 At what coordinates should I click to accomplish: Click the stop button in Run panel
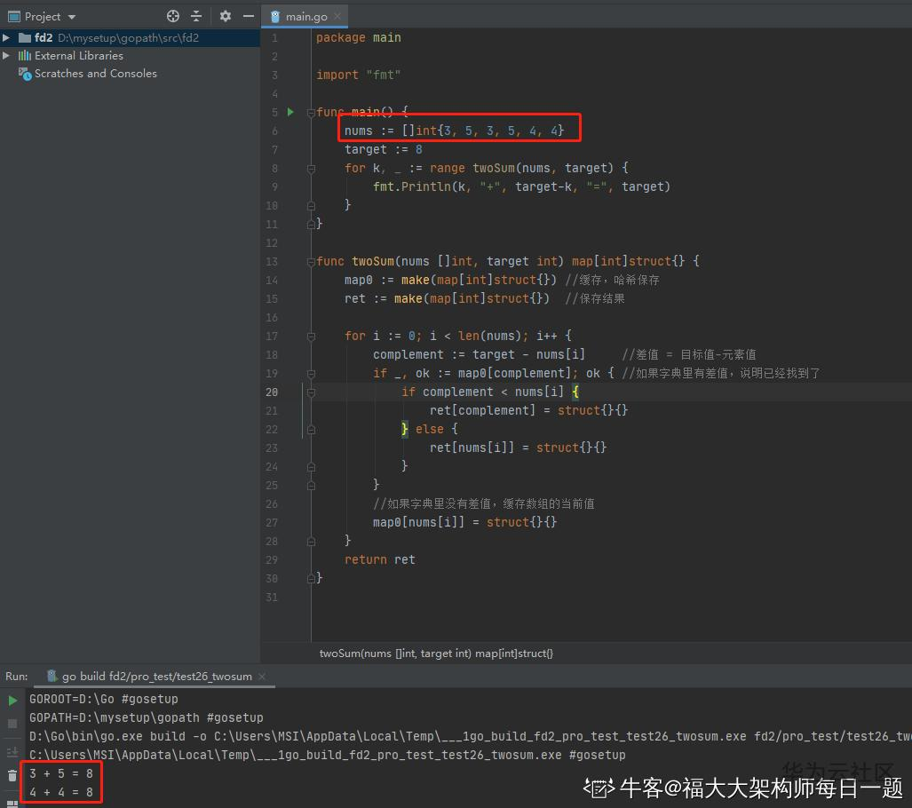[x=12, y=724]
